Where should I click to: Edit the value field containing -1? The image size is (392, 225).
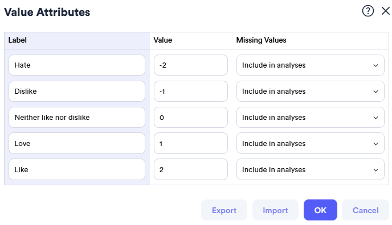(x=191, y=91)
